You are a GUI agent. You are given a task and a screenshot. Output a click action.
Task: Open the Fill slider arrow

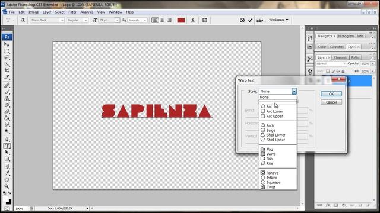click(373, 72)
